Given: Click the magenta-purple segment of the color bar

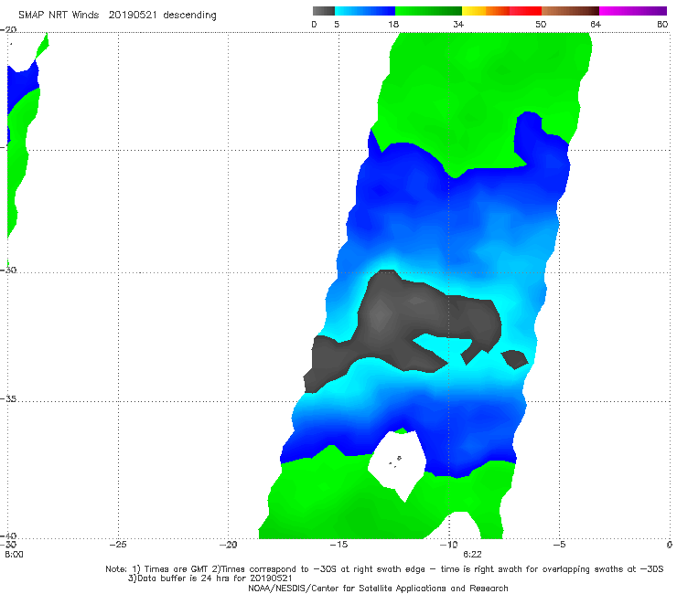Looking at the screenshot, I should (x=633, y=11).
